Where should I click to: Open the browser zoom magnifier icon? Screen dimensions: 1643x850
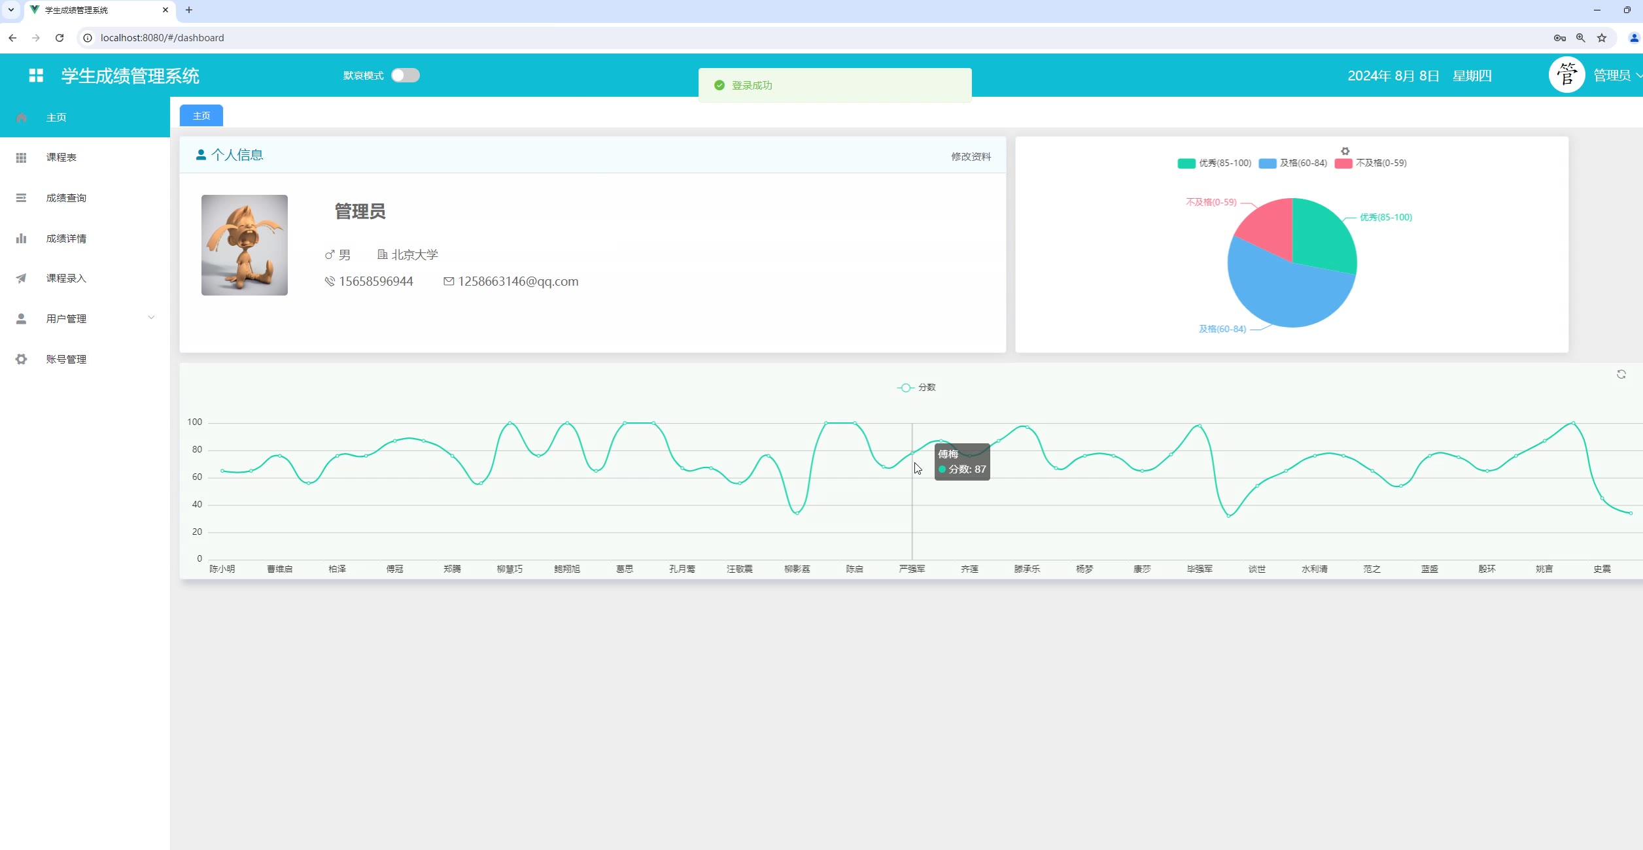point(1580,38)
